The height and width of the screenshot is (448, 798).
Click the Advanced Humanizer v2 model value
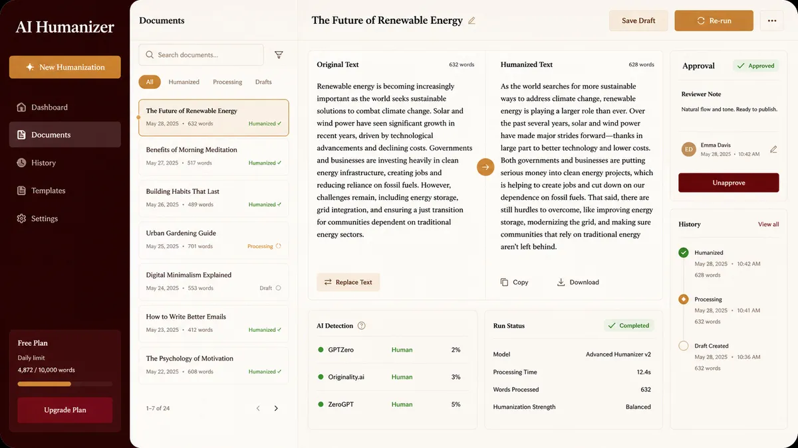(x=618, y=354)
